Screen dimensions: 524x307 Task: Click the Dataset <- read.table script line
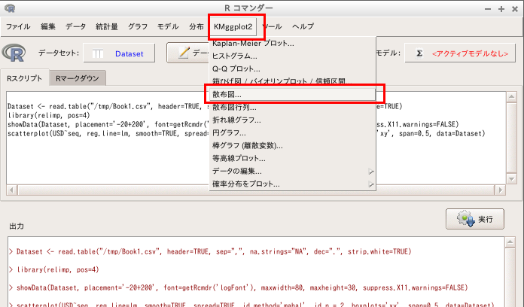(108, 107)
